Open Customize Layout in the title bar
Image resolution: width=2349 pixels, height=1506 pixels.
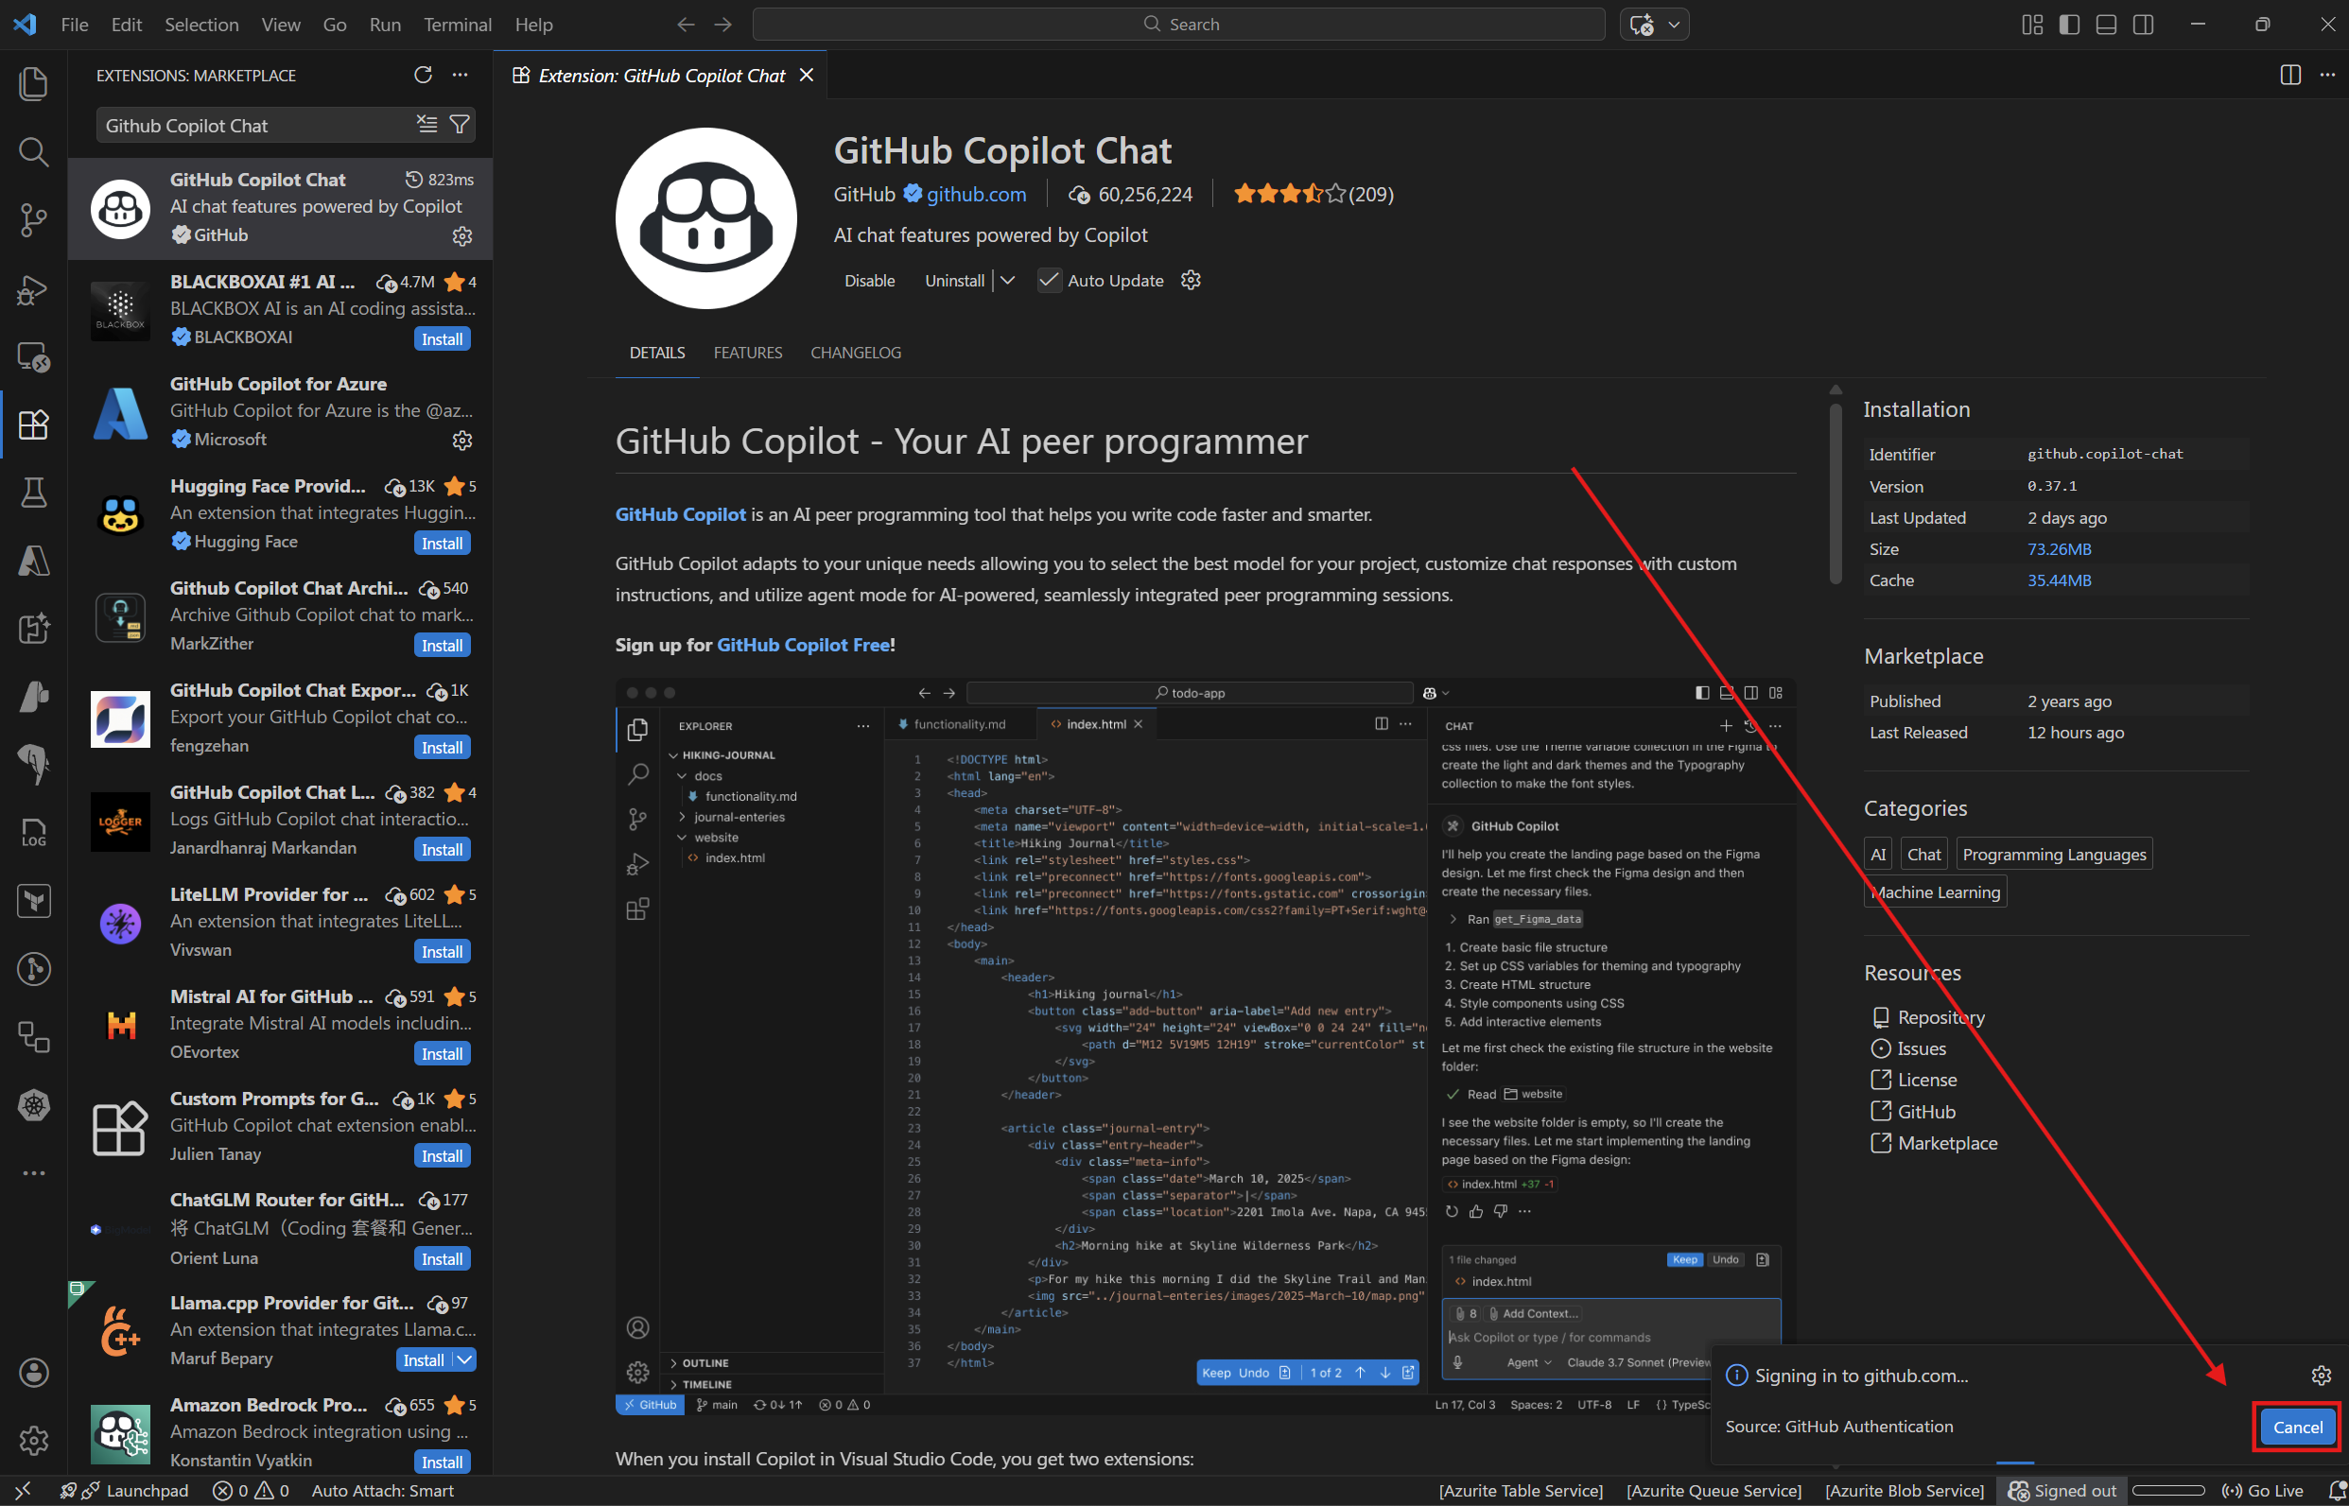tap(2032, 25)
